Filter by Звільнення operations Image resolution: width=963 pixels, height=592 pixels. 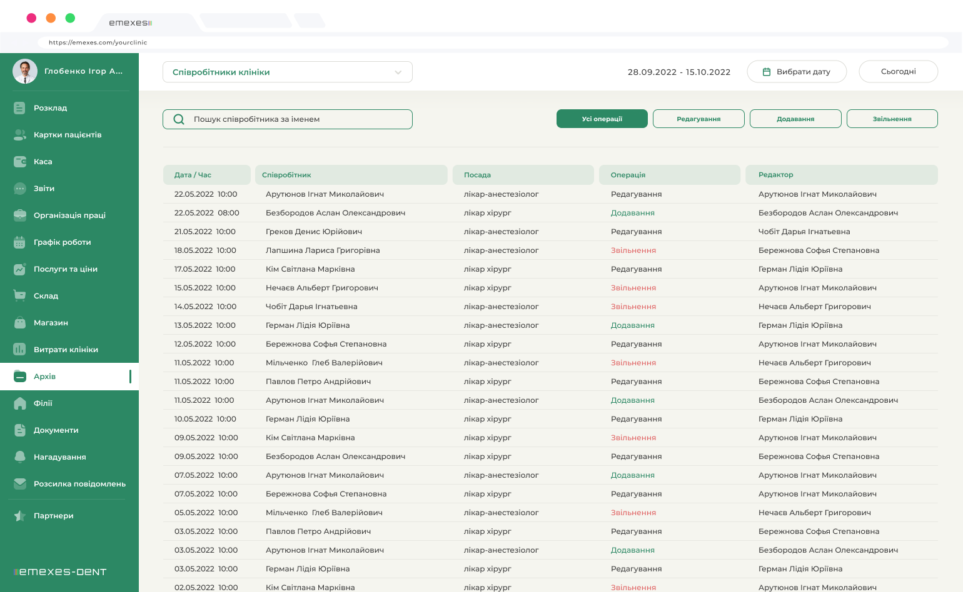click(892, 119)
